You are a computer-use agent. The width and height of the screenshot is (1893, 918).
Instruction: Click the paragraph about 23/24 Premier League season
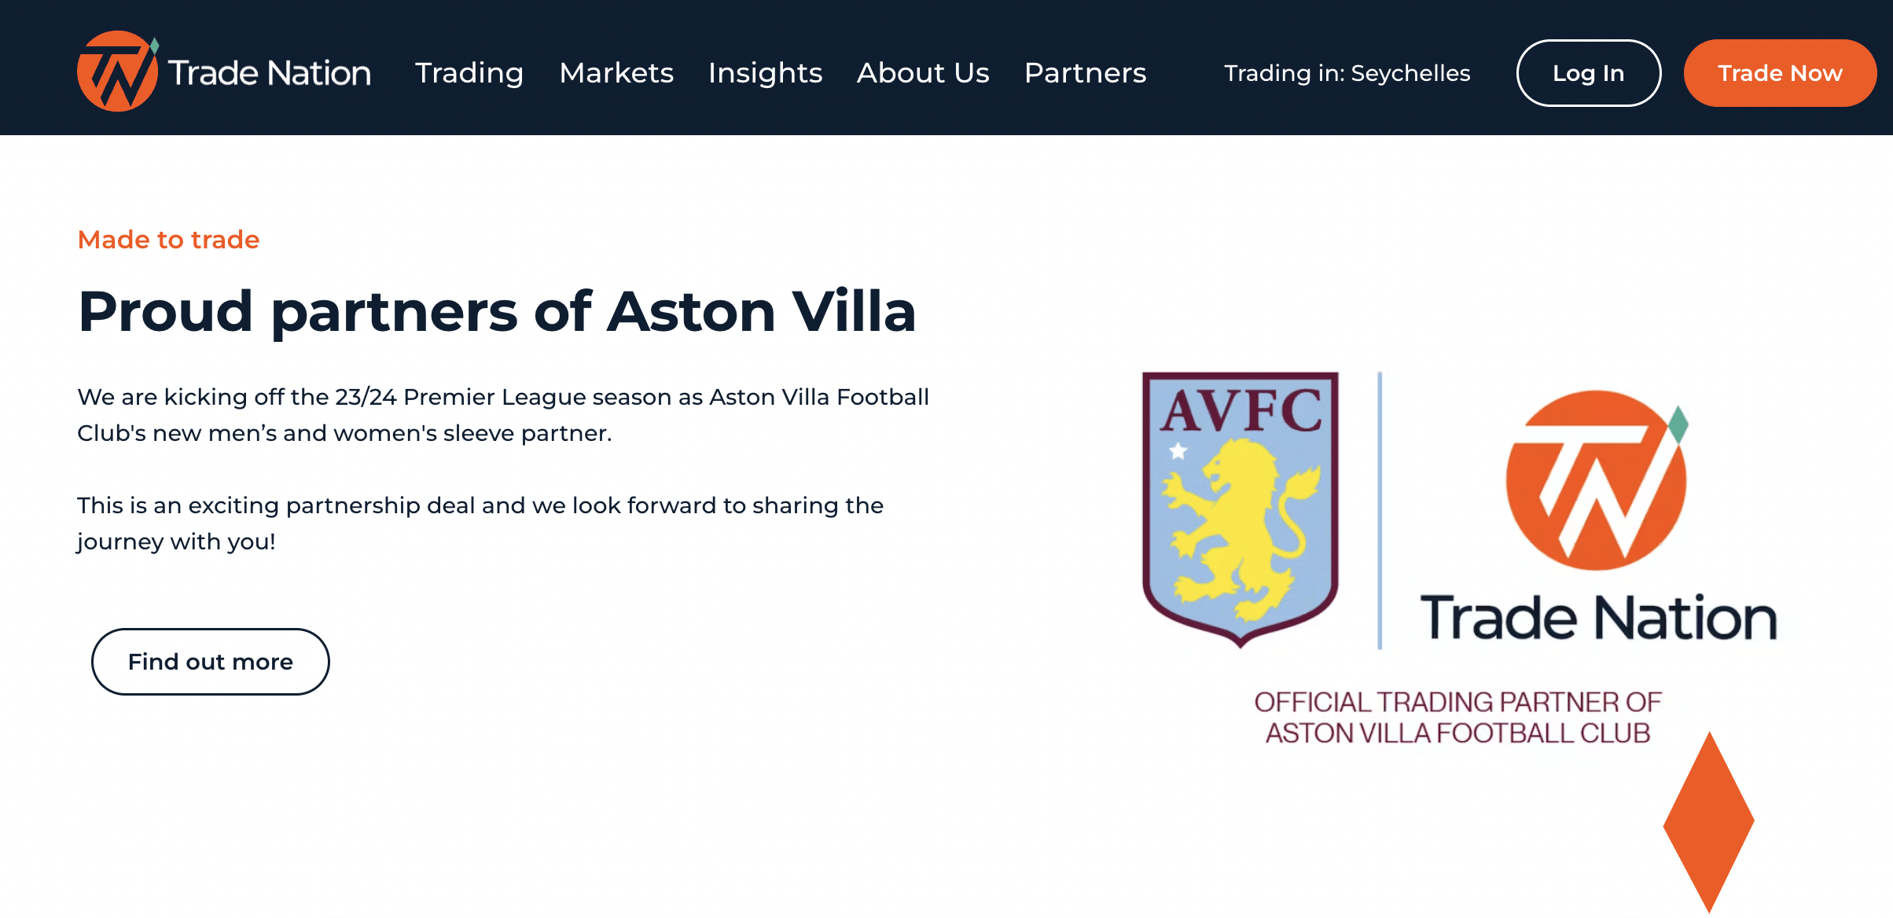503,415
